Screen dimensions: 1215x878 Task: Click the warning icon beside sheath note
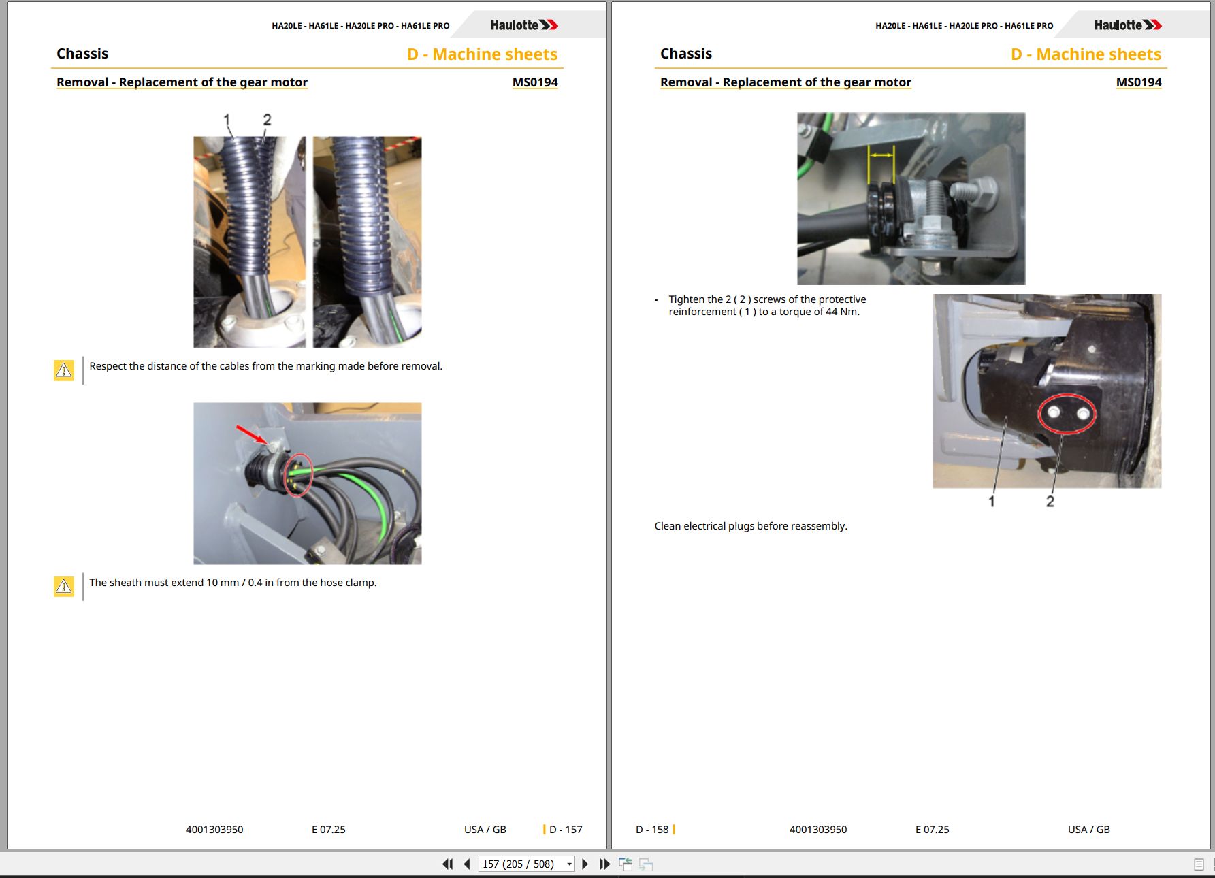[64, 586]
